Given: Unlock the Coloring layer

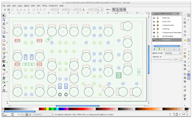Looking at the screenshot, I should click(158, 29).
